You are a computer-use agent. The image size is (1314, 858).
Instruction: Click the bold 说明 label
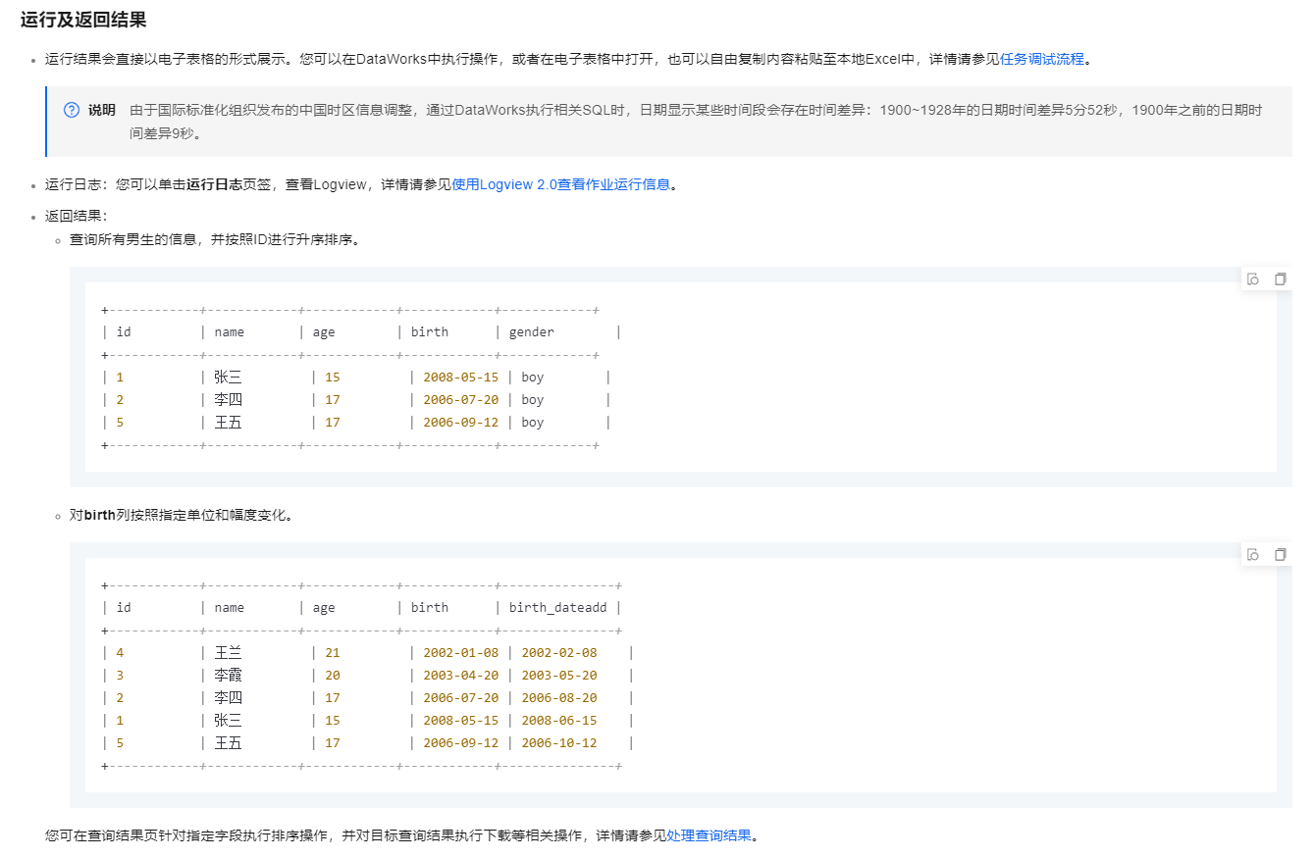(102, 110)
